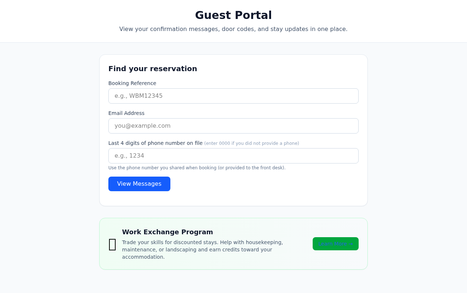Click the View Messages button
The image size is (467, 293).
coord(139,184)
